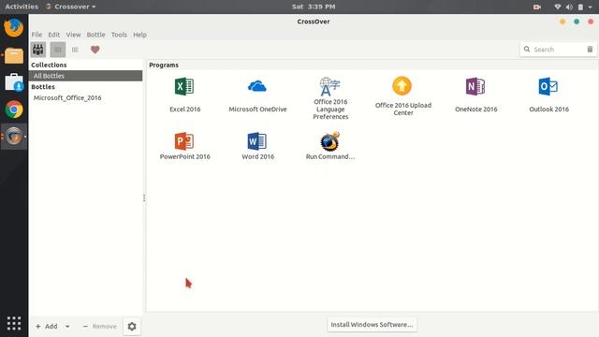Open the Help menu

click(139, 35)
